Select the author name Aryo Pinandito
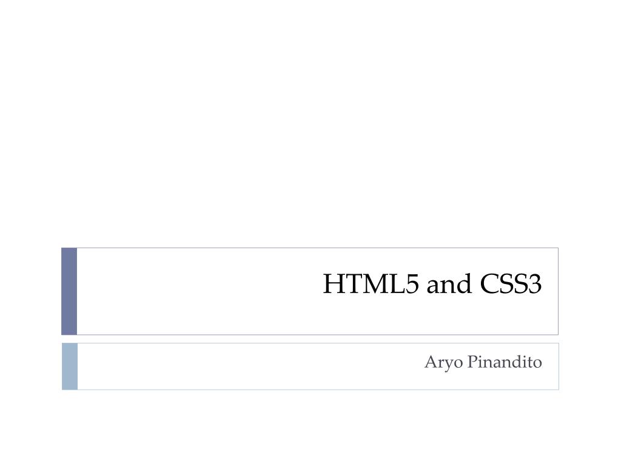 point(483,362)
